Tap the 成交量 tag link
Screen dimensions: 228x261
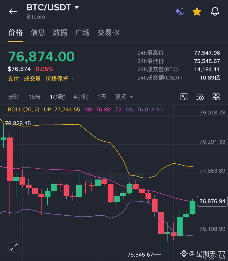[32, 79]
